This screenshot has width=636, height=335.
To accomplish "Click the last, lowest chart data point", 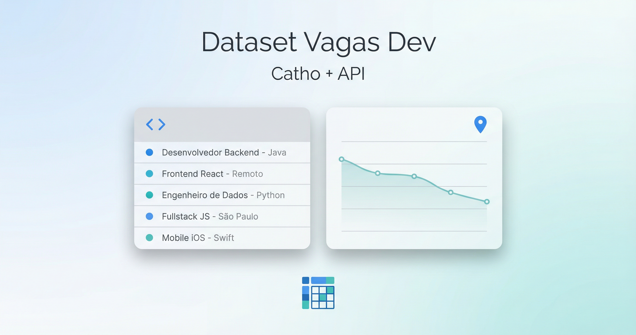I will (487, 202).
